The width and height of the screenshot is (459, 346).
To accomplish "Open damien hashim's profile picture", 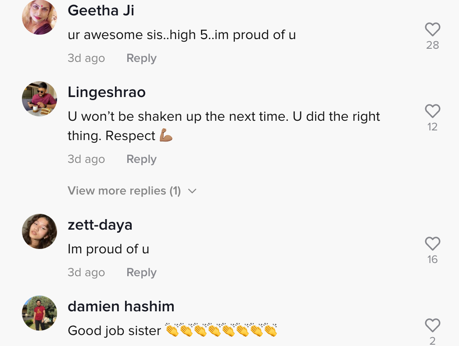I will (x=39, y=313).
